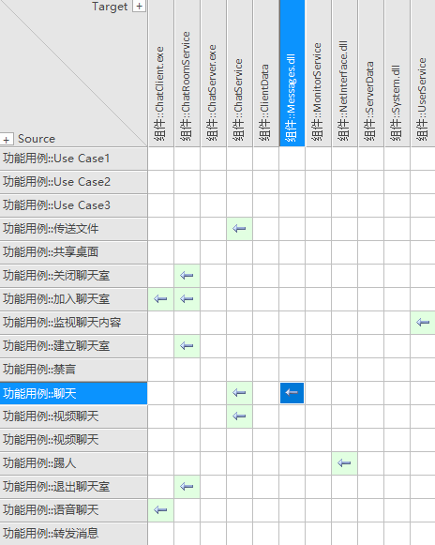Select the ChatServer.exe column header
The image size is (435, 545).
(x=214, y=73)
